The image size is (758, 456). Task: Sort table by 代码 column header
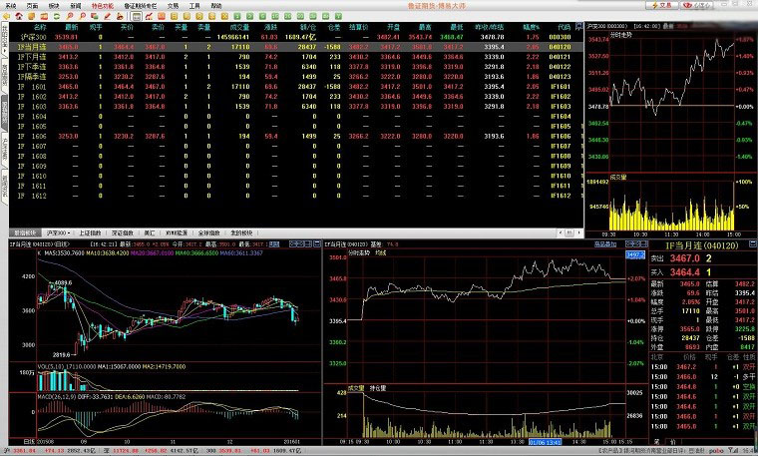(x=564, y=27)
